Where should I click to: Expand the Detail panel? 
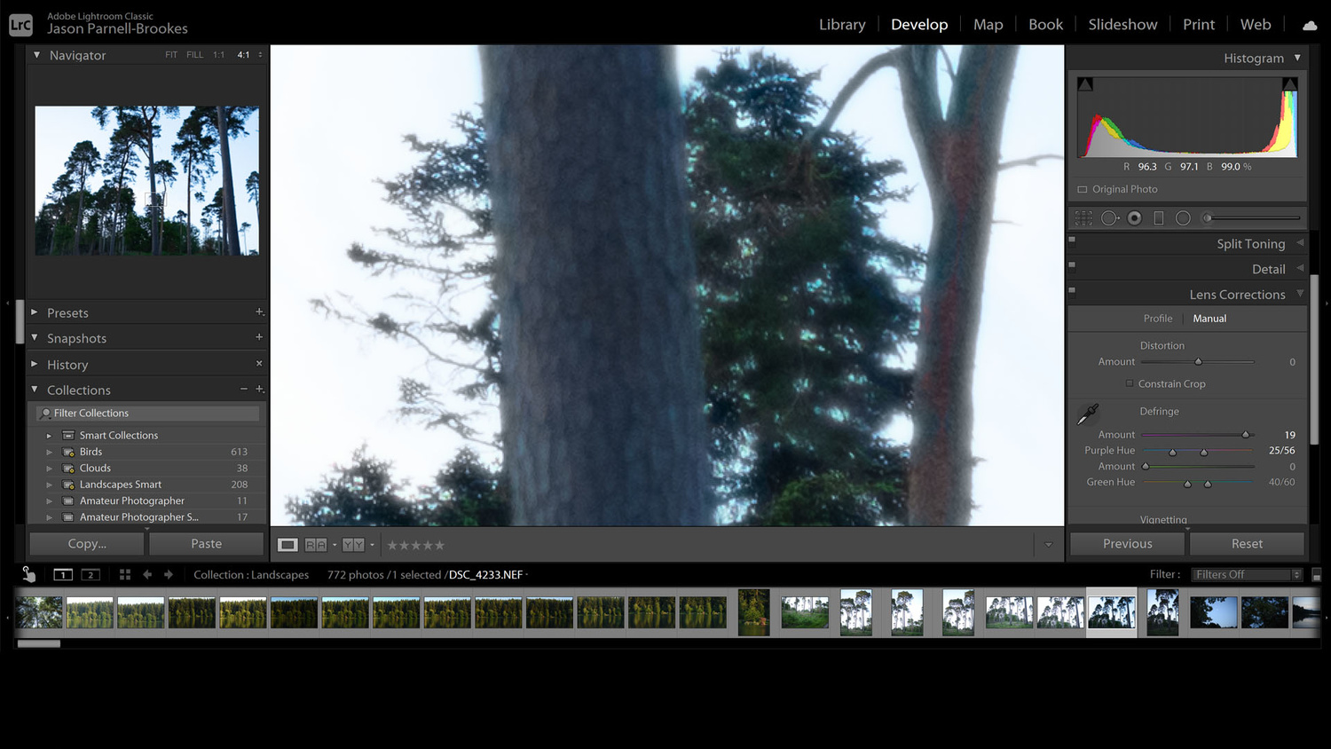1269,269
